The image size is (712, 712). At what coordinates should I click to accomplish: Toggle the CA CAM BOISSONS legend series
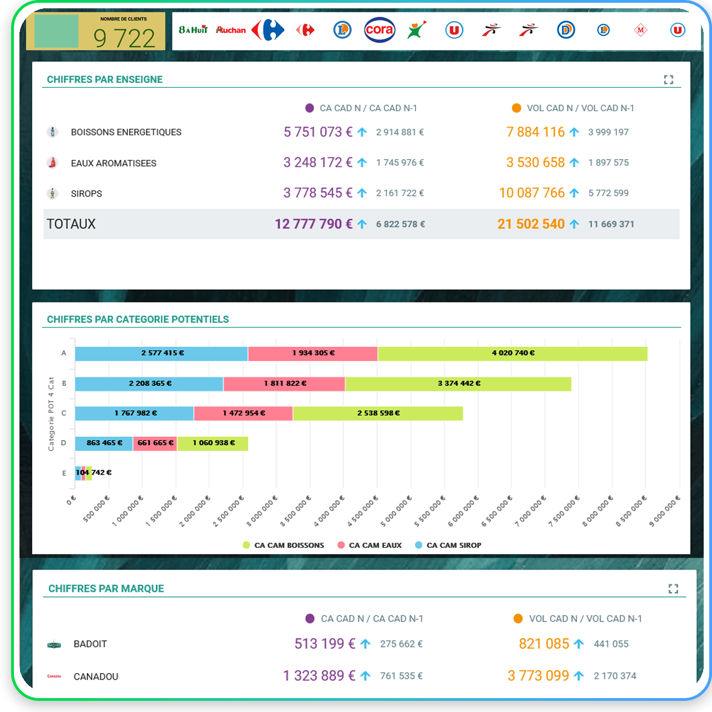pos(284,545)
